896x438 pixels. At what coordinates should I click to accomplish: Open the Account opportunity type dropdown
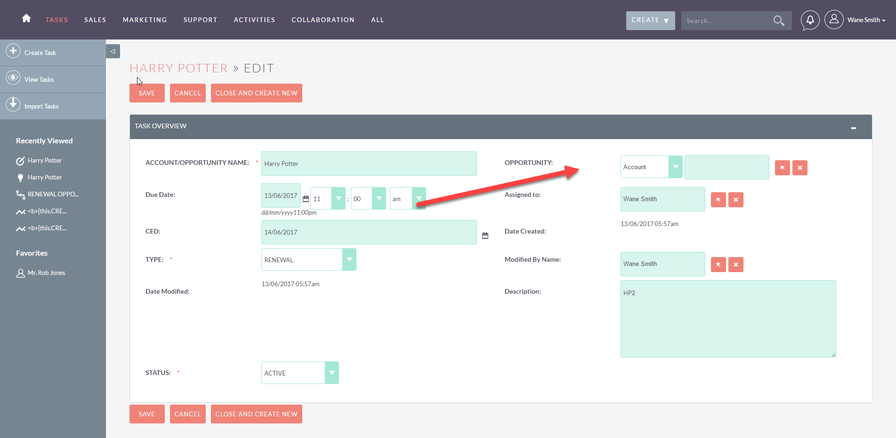coord(676,166)
